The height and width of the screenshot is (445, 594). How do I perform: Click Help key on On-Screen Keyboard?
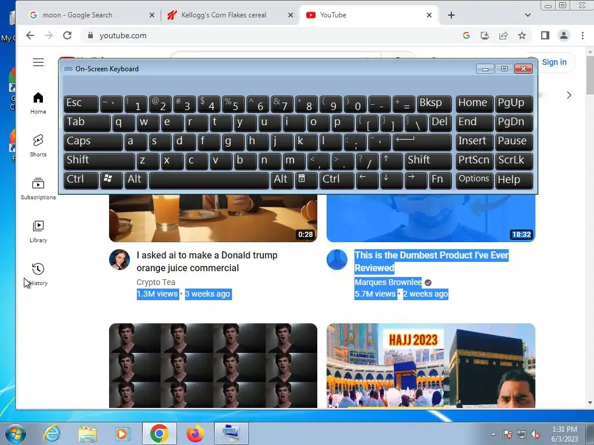click(x=514, y=180)
